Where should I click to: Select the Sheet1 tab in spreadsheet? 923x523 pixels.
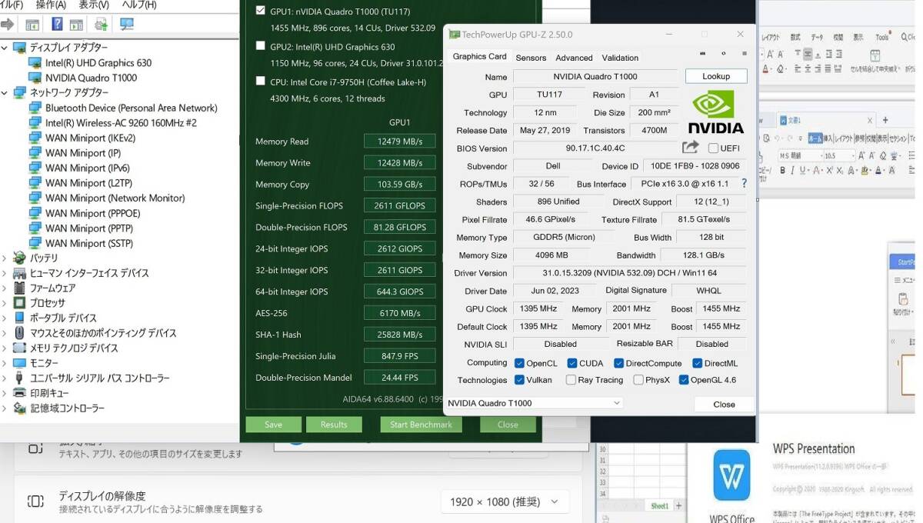660,506
